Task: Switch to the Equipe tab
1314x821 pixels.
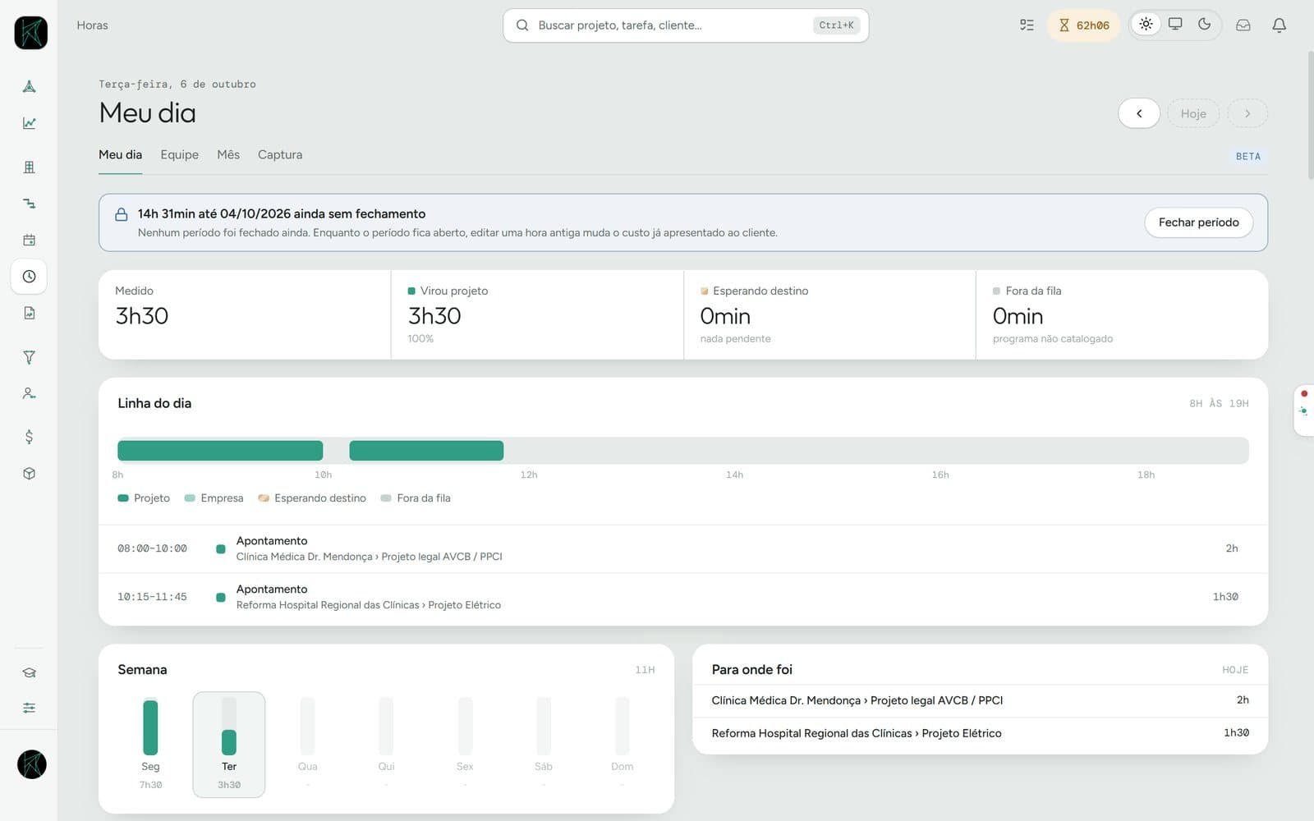Action: 179,154
